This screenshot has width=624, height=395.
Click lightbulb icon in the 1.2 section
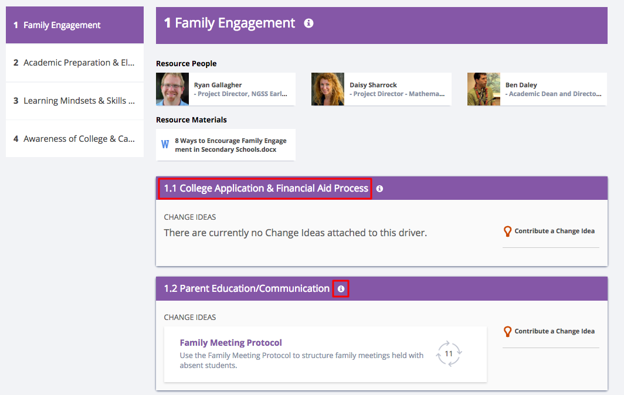coord(507,332)
